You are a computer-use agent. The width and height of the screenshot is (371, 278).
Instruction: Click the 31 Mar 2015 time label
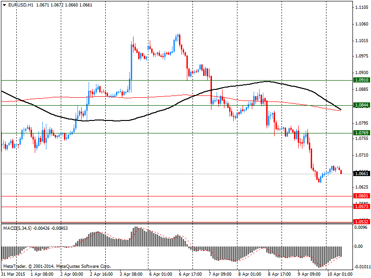[13, 274]
